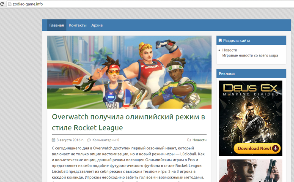Screen dimensions: 294x182
Task: Open Новости link in sidebar sections
Action: pyautogui.click(x=230, y=50)
